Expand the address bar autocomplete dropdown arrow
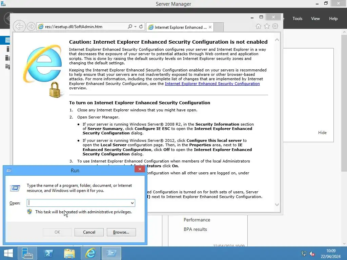347x260 pixels. point(135,26)
